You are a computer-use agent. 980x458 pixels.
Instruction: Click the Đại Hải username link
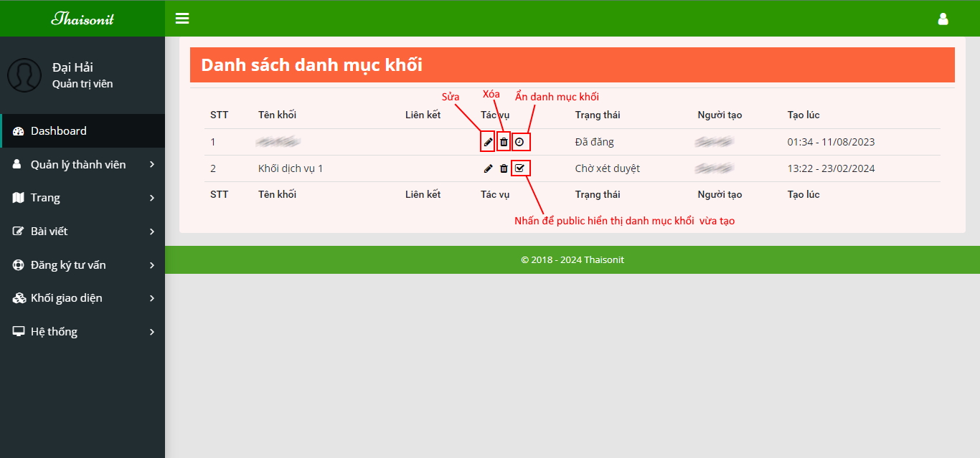pos(72,67)
